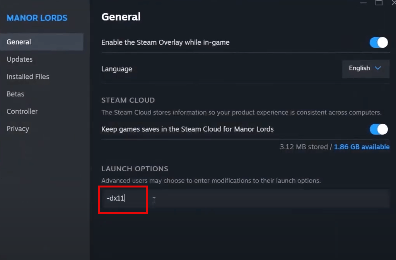396x260 pixels.
Task: Disable Steam Cloud saves for Manor Lords
Action: 378,129
